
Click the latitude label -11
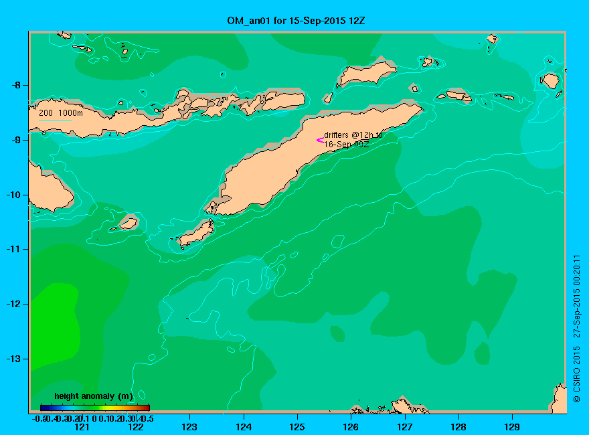[x=13, y=249]
